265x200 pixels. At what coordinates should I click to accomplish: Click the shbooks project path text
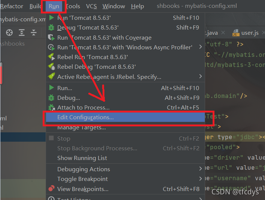[x=13, y=44]
